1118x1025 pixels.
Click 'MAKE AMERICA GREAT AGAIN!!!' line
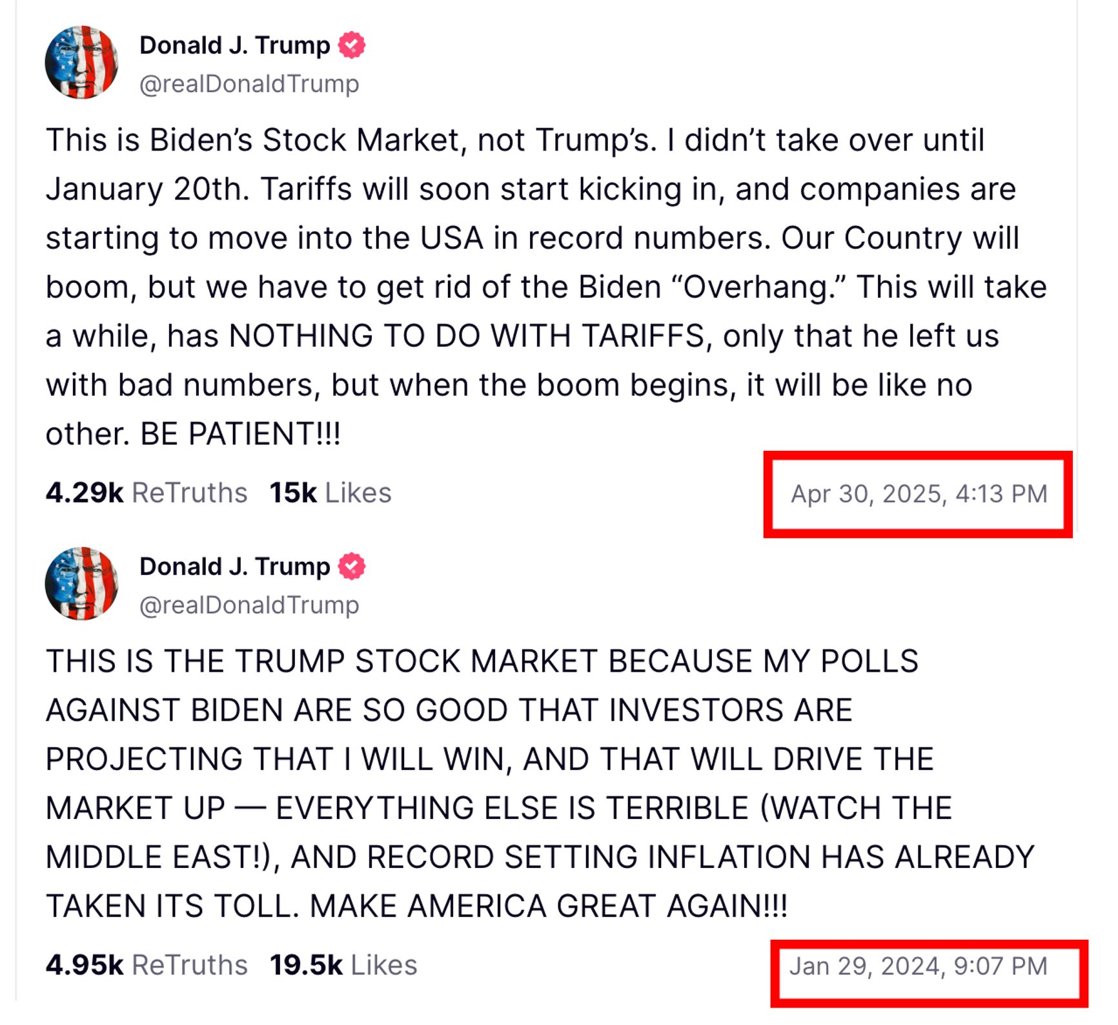click(549, 906)
